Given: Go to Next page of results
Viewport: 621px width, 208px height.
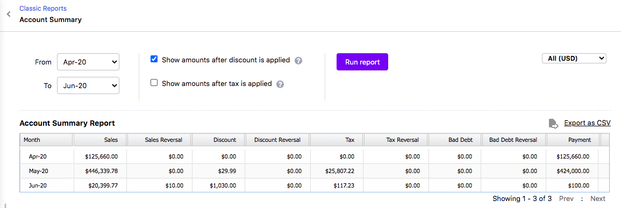Looking at the screenshot, I should click(598, 198).
